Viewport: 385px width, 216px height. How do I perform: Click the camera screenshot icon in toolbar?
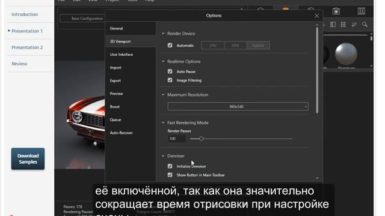pyautogui.click(x=336, y=11)
